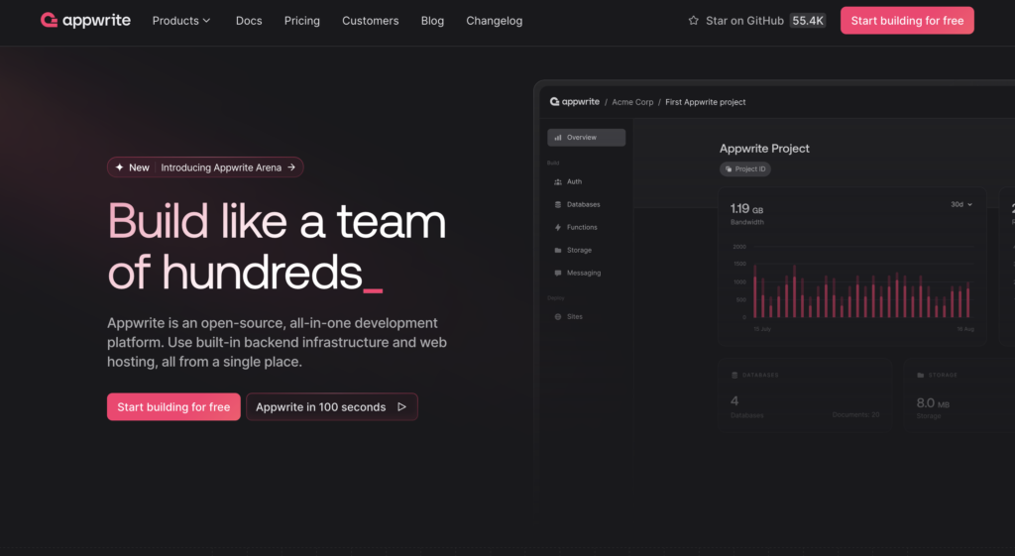Click the Storage folder icon in sidebar
Viewport: 1015px width, 556px height.
click(x=557, y=250)
